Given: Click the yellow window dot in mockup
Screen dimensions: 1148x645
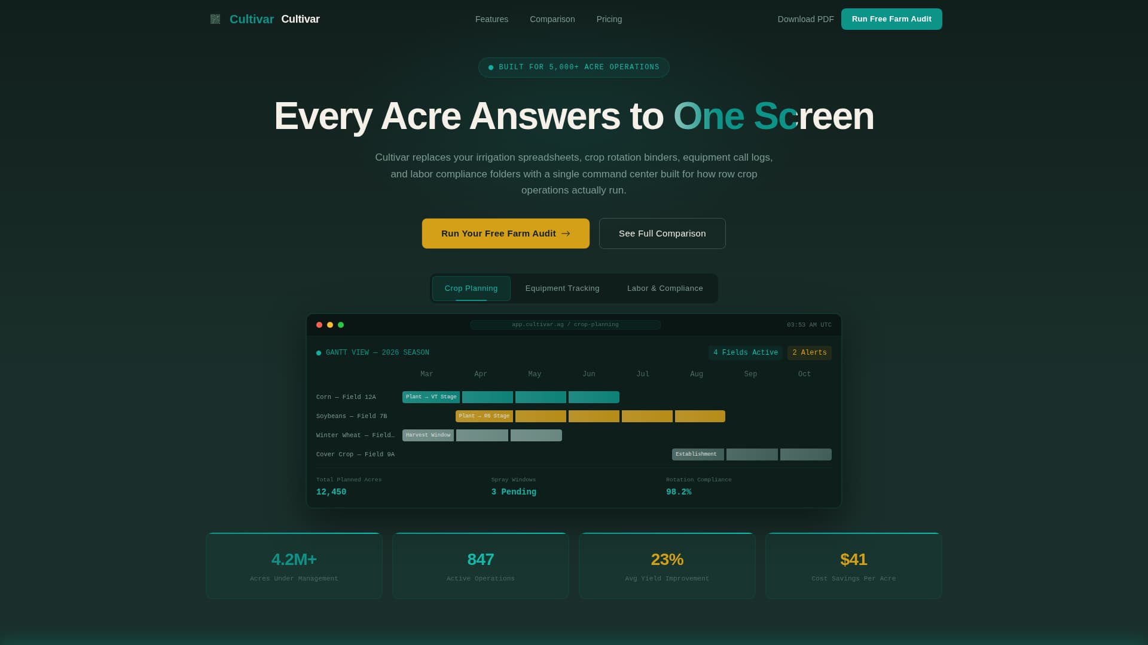Looking at the screenshot, I should point(330,325).
